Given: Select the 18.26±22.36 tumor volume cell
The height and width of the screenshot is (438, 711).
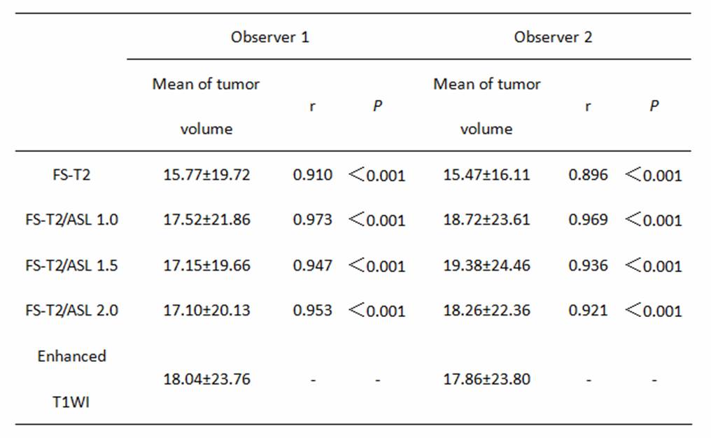Looking at the screenshot, I should coord(486,310).
